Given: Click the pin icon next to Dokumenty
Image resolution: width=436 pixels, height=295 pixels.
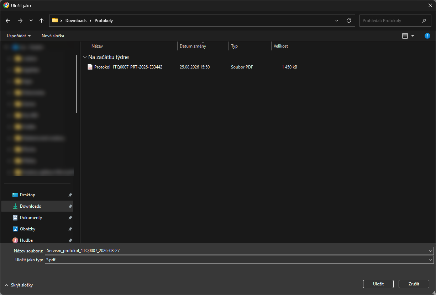Looking at the screenshot, I should pos(70,218).
